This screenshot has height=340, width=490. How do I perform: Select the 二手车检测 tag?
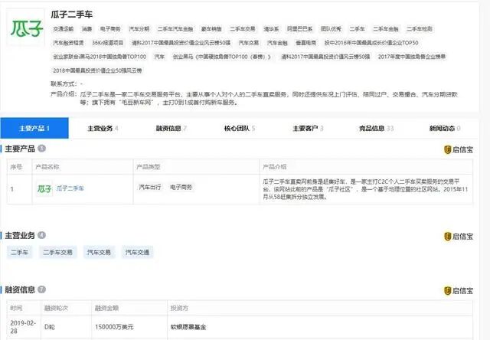[419, 29]
